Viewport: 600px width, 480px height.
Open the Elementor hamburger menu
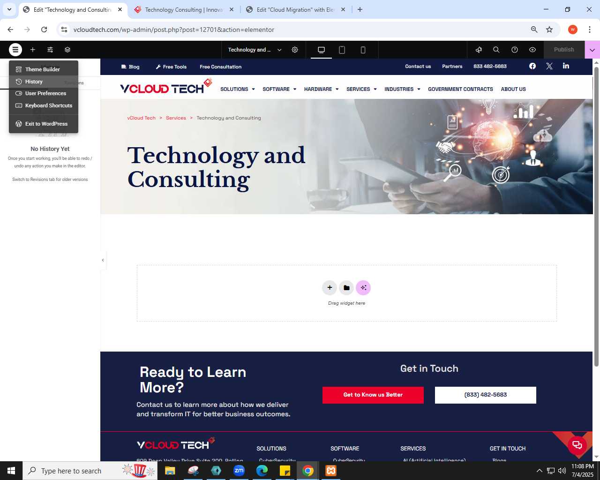(15, 50)
